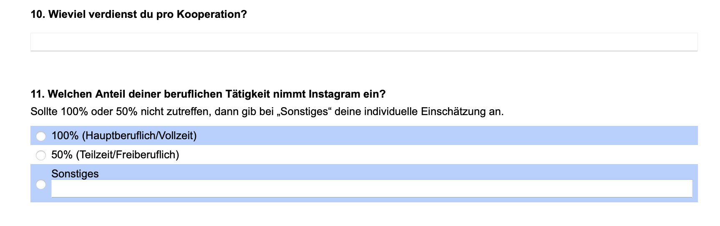The width and height of the screenshot is (720, 226).
Task: Click the number '10.' before the first question
Action: tap(38, 15)
